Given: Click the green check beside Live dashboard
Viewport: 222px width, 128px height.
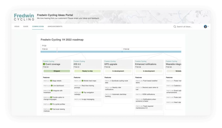Looking at the screenshot, I should coord(51,86).
